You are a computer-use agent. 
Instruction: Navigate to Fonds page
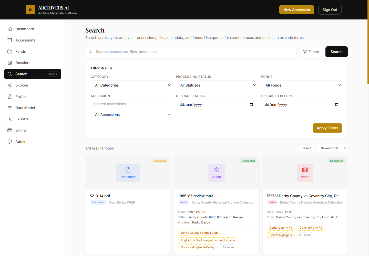tap(33, 51)
